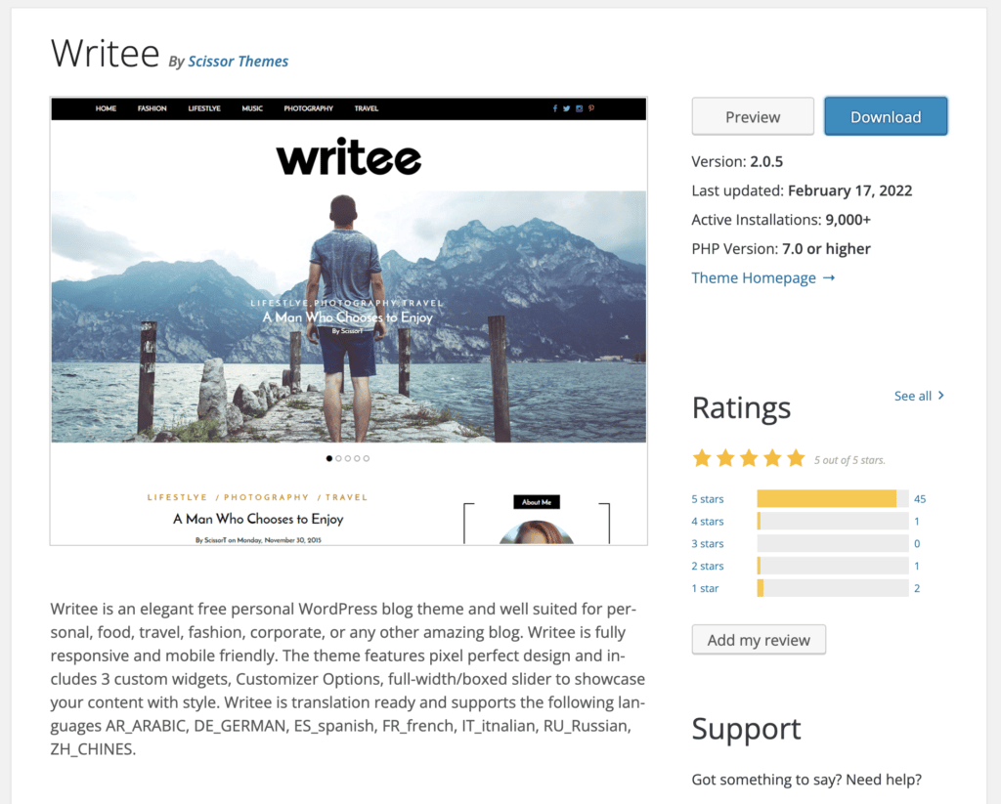Click 5 out of 5 stars text
The height and width of the screenshot is (804, 1001).
coord(849,460)
